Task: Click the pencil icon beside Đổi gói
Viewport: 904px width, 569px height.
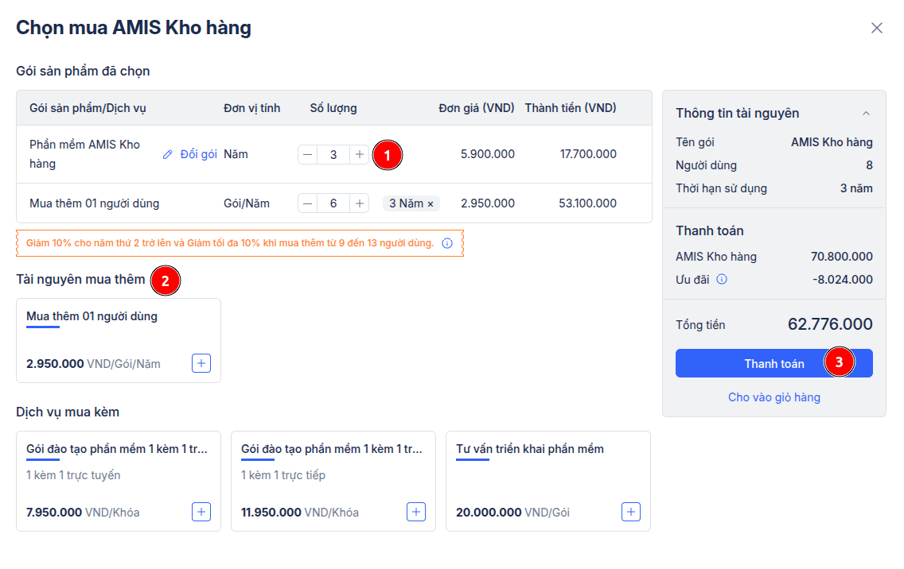Action: (168, 154)
